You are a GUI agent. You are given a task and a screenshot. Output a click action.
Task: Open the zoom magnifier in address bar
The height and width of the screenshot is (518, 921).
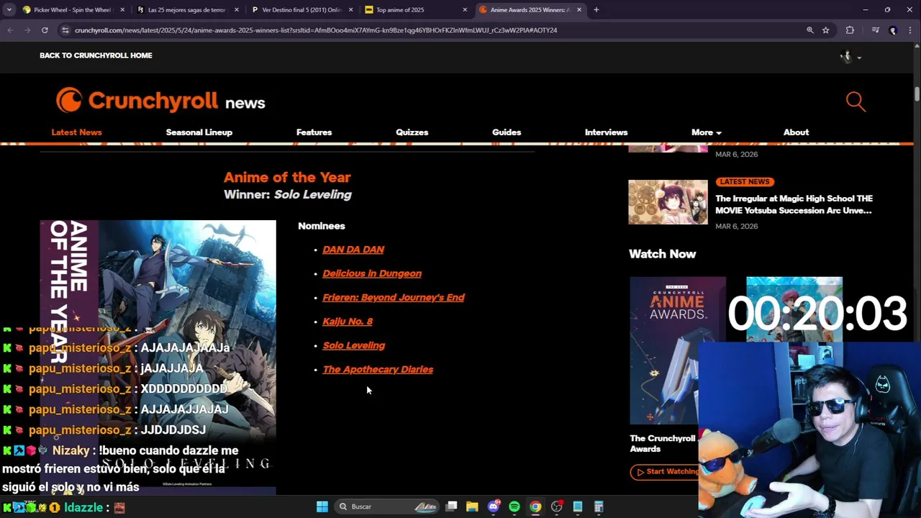[809, 30]
